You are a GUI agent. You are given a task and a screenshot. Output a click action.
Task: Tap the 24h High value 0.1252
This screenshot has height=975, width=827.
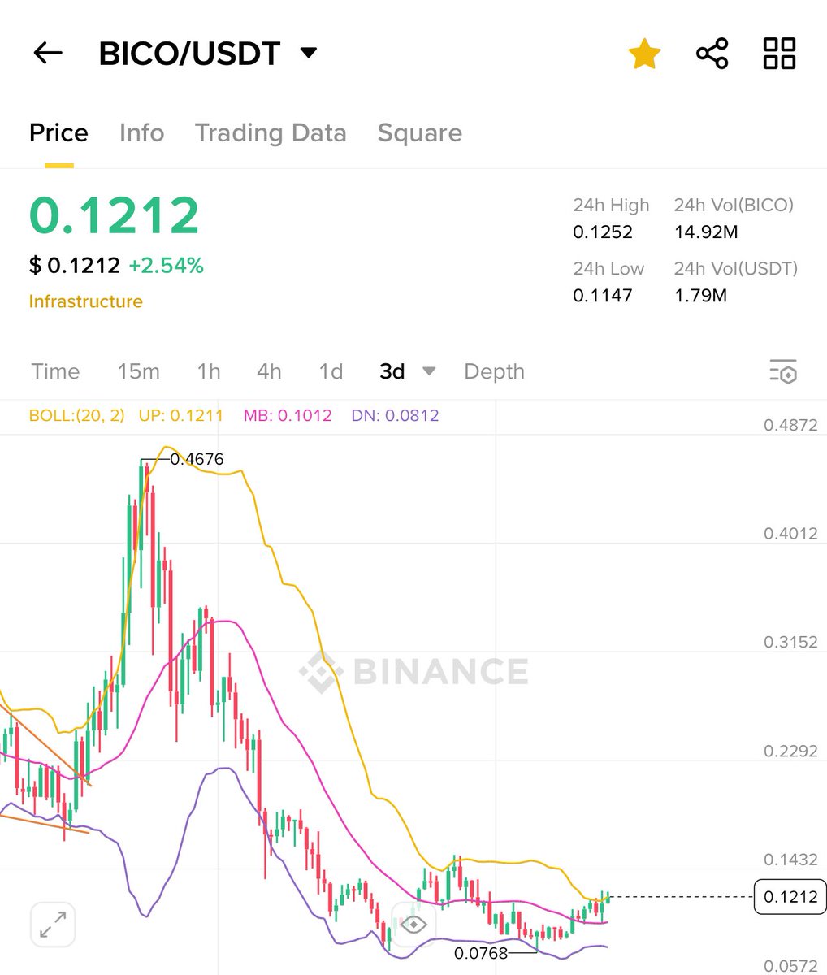point(603,232)
